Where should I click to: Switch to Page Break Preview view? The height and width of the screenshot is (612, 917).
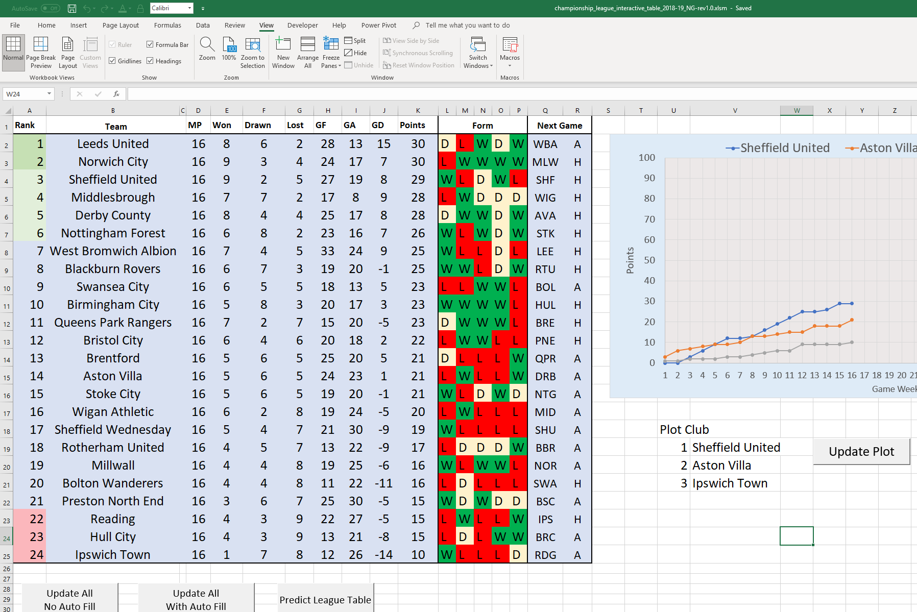tap(40, 52)
